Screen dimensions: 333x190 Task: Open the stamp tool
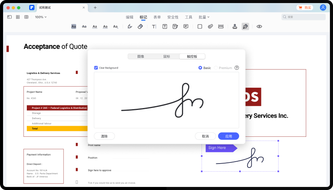coord(235,26)
